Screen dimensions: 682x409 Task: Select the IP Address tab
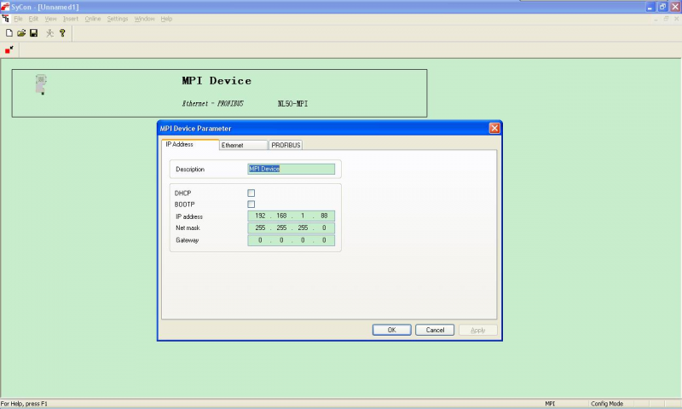pyautogui.click(x=189, y=145)
